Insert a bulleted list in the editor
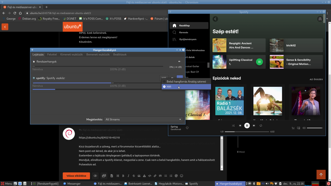The width and height of the screenshot is (331, 186). click(165, 176)
